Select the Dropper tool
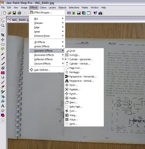This screenshot has width=145, height=149. [x=3, y=59]
